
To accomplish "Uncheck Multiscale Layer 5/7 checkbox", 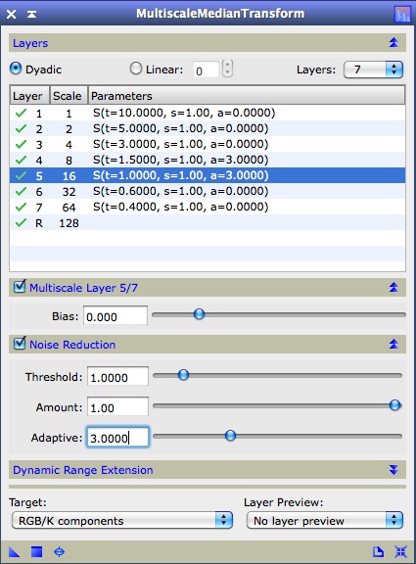I will 20,287.
